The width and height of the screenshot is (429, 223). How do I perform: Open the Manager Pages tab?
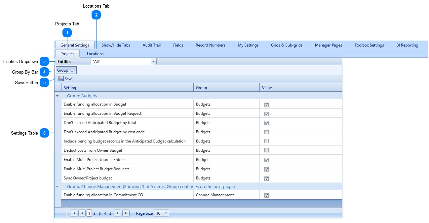[329, 45]
